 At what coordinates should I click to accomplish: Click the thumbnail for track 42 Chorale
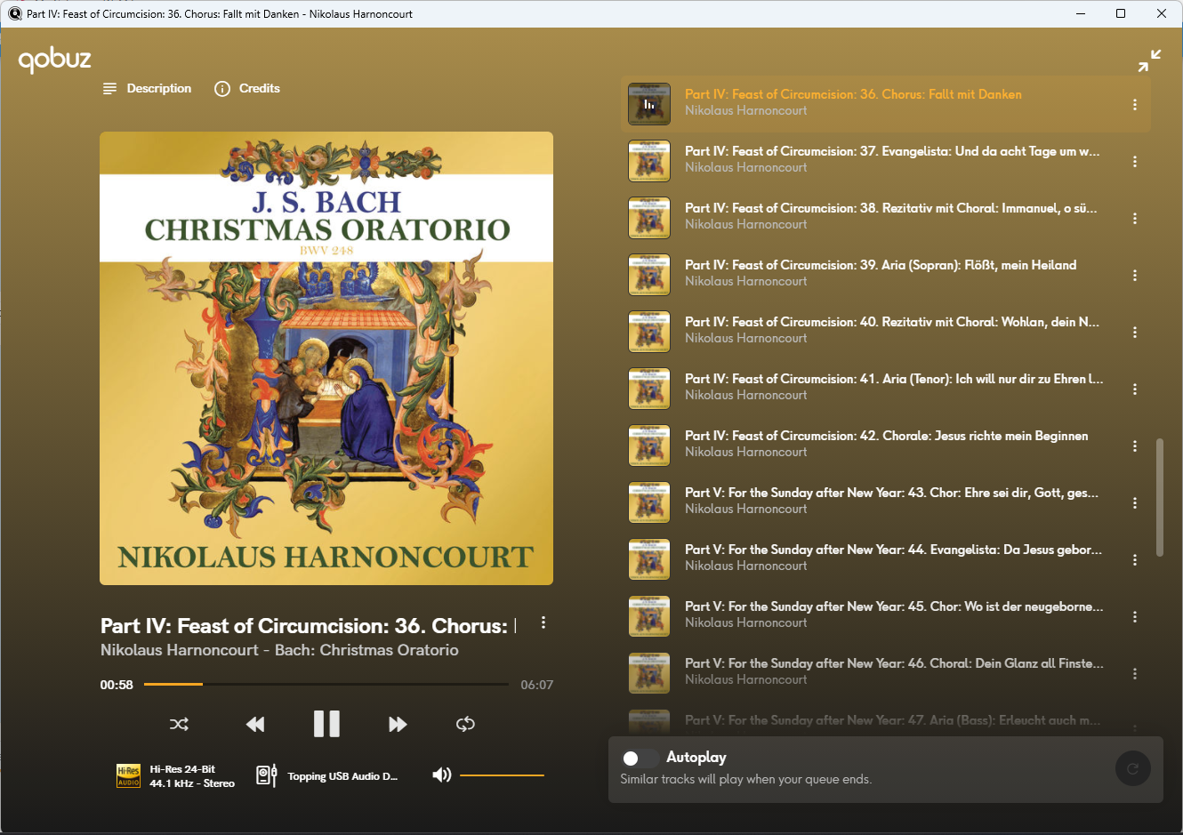click(x=649, y=446)
